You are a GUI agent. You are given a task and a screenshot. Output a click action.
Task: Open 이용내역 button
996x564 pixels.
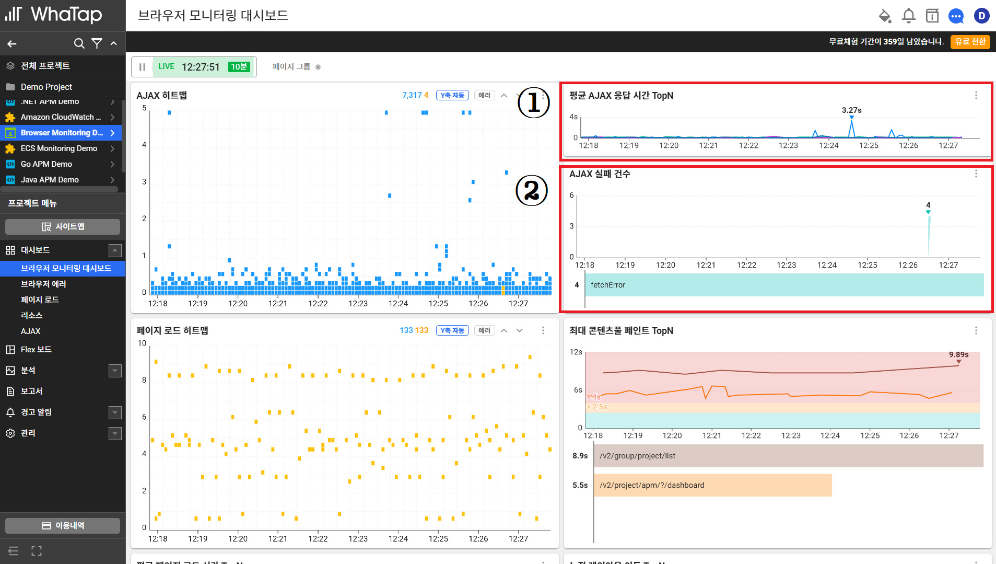pos(63,525)
